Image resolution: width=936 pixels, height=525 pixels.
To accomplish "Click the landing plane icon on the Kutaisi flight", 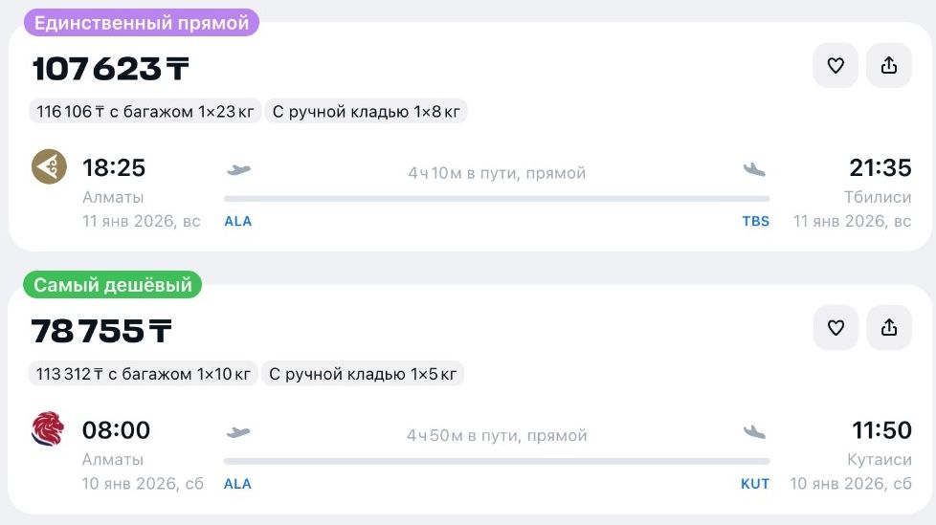I will [x=755, y=432].
